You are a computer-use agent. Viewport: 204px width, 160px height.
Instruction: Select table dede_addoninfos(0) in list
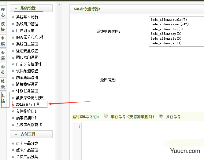pyautogui.click(x=167, y=29)
